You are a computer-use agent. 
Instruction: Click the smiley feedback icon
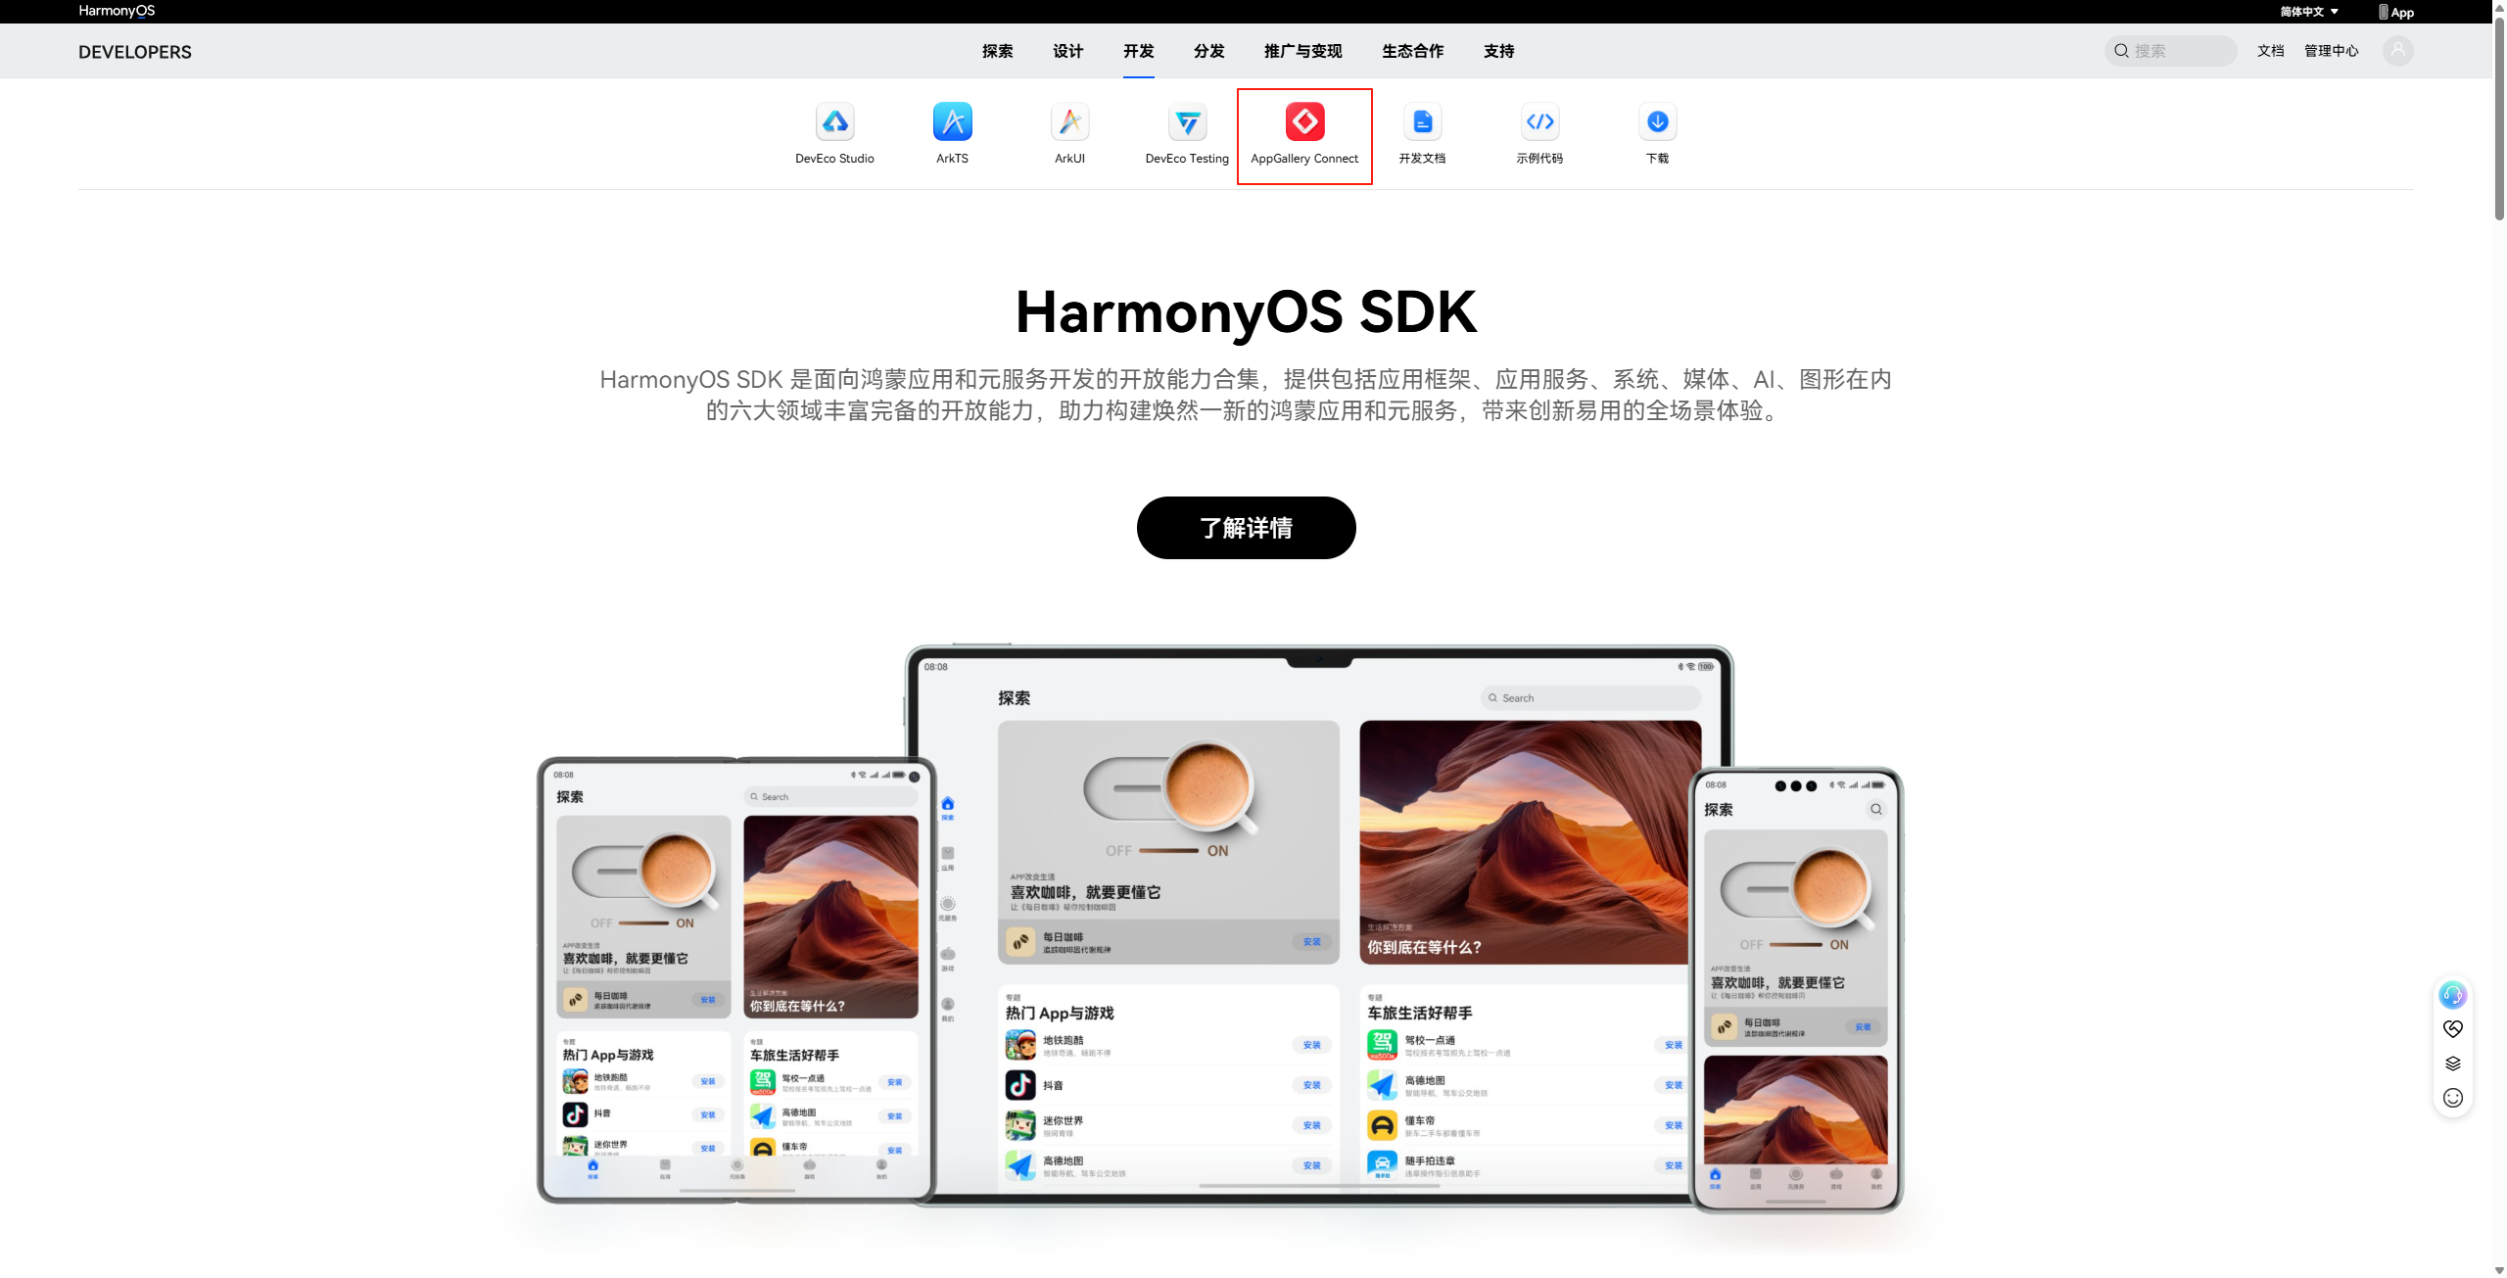coord(2452,1098)
